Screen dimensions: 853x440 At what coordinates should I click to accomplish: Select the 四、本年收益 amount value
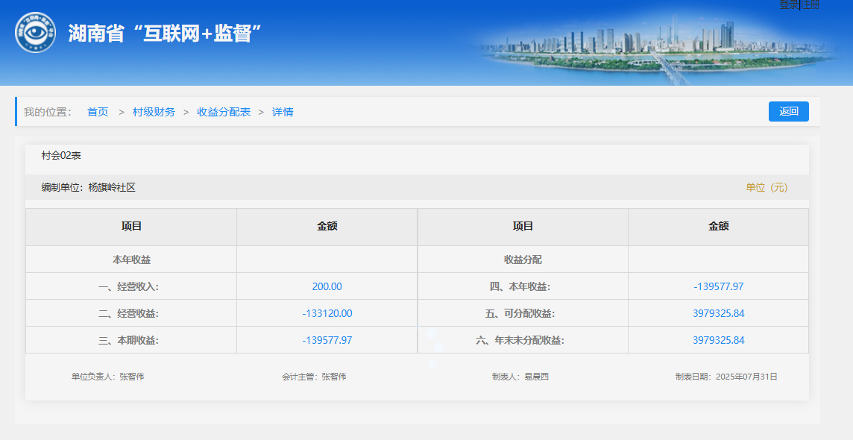718,286
